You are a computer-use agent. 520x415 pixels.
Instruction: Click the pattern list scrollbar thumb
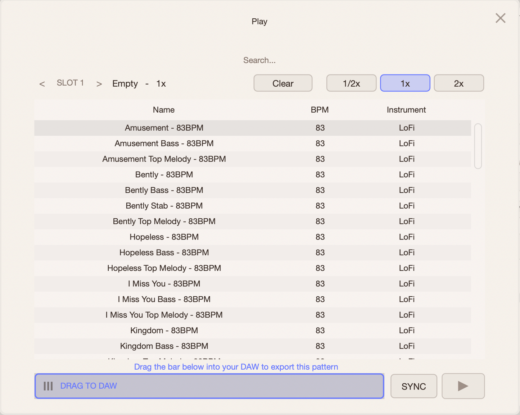[x=478, y=146]
